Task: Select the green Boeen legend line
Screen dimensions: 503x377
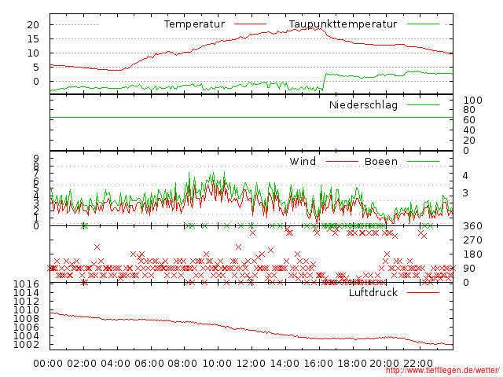Action: coord(423,161)
